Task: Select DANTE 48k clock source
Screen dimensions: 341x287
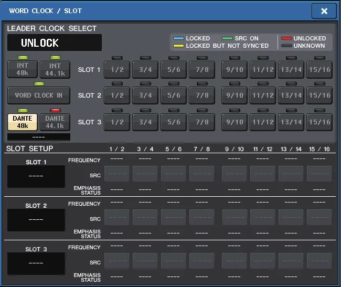Action: pos(23,122)
